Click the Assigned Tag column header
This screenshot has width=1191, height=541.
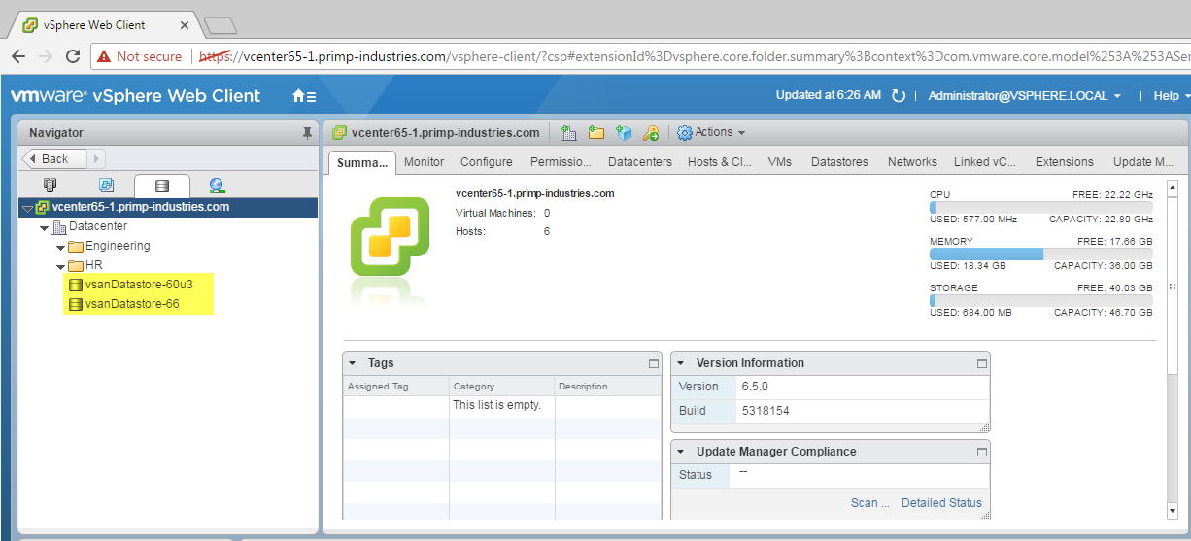tap(396, 387)
